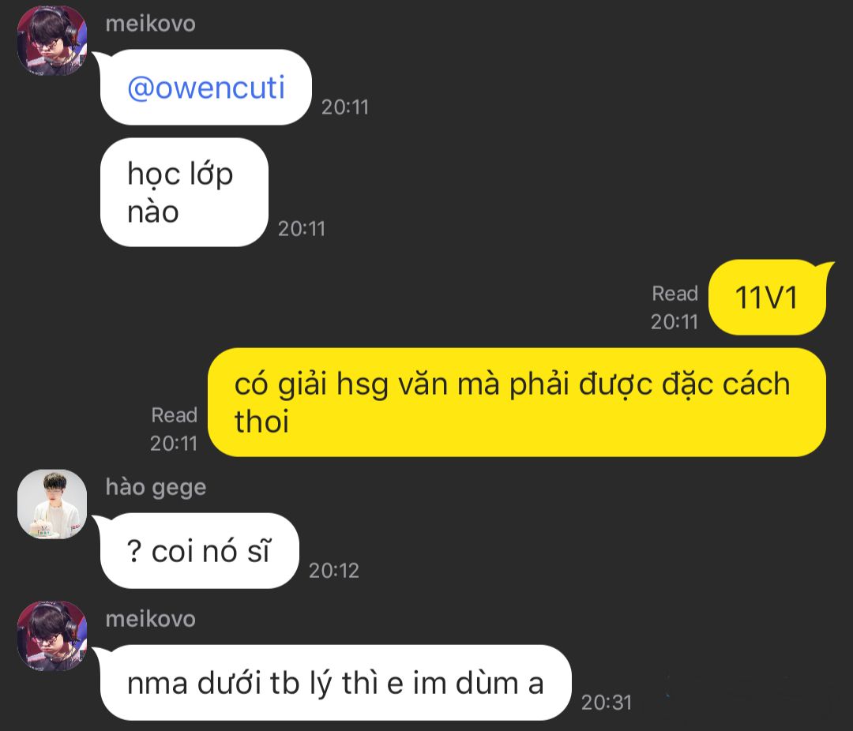Tap the hào gege sender name
The height and width of the screenshot is (731, 853).
tap(156, 487)
